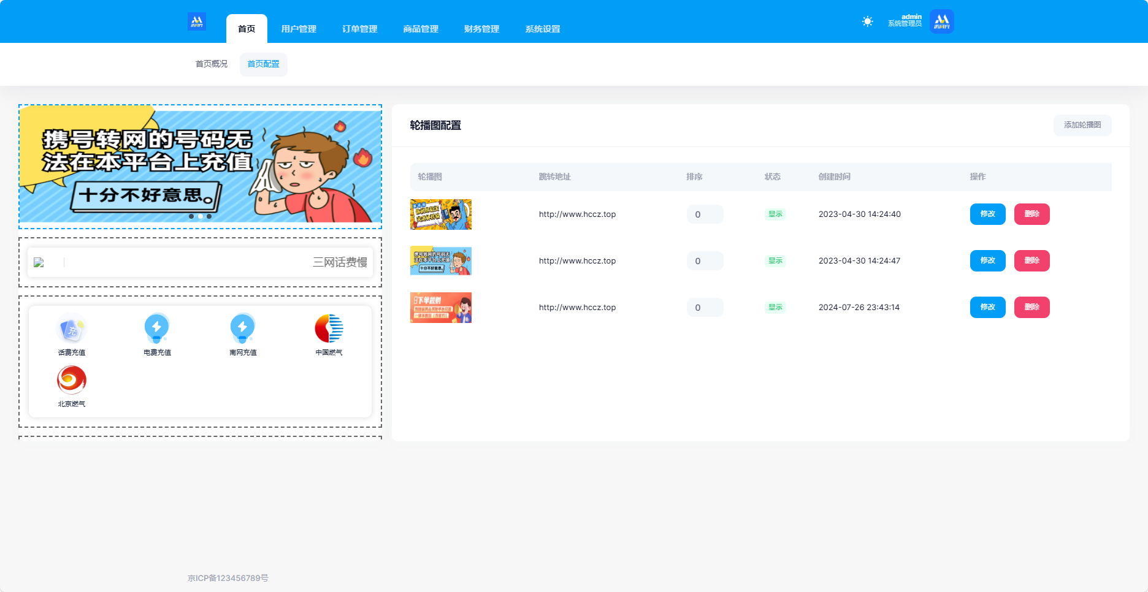Open the 中国燃气 gas icon
The height and width of the screenshot is (592, 1148).
coord(329,329)
